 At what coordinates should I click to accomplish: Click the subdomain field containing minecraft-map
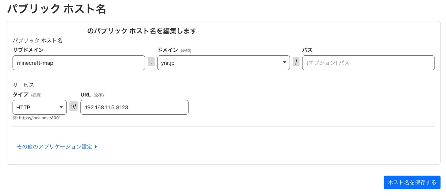coord(78,63)
